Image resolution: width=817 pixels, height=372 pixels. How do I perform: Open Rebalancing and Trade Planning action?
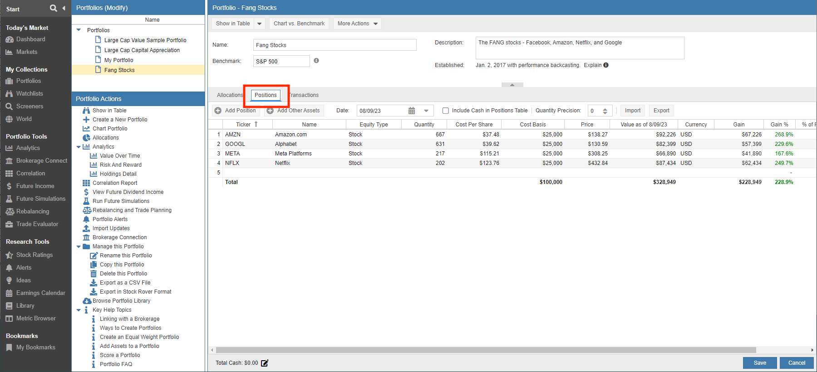coord(132,210)
